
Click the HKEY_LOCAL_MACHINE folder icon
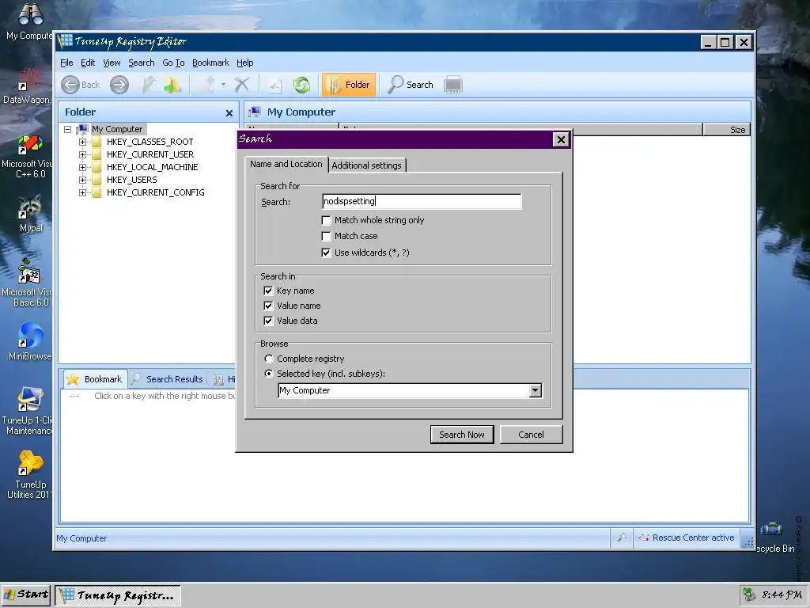[x=97, y=167]
